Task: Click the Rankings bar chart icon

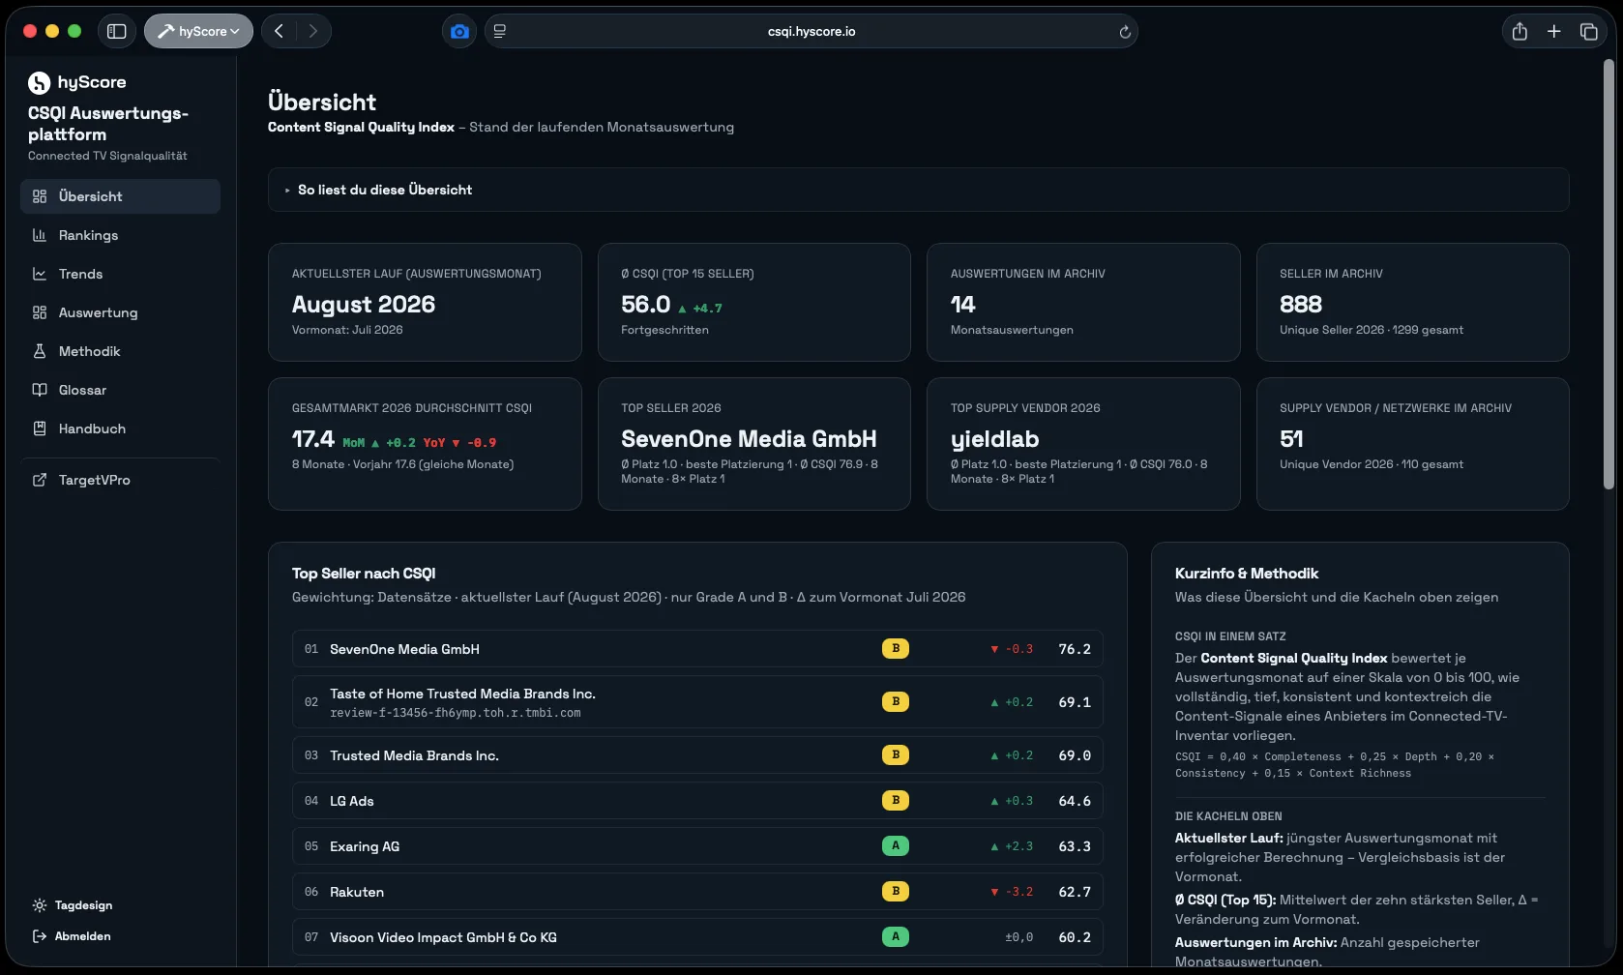Action: (x=40, y=235)
